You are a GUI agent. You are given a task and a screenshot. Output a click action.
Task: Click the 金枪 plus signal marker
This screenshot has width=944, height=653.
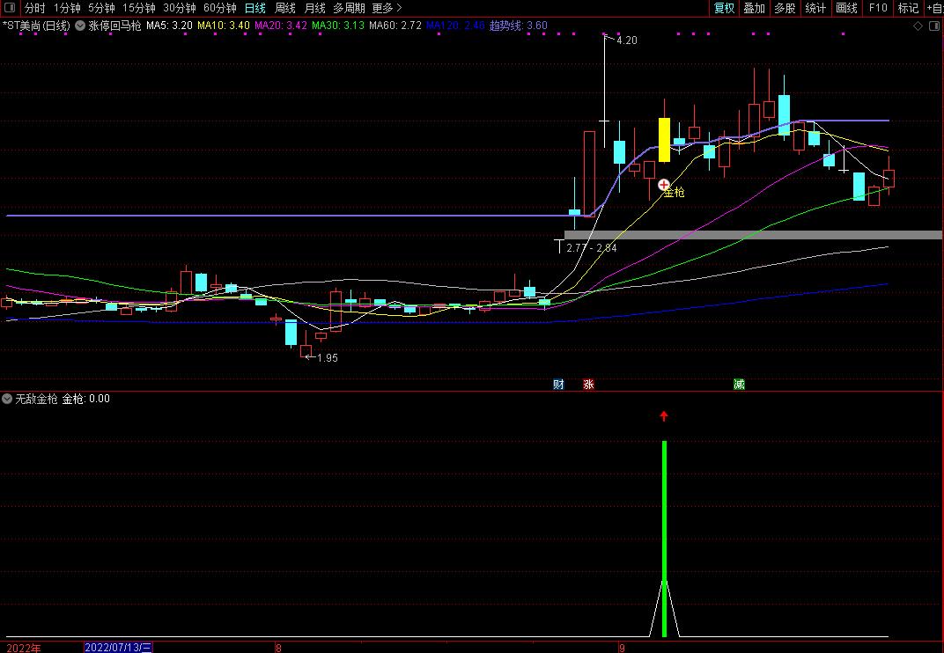(663, 185)
